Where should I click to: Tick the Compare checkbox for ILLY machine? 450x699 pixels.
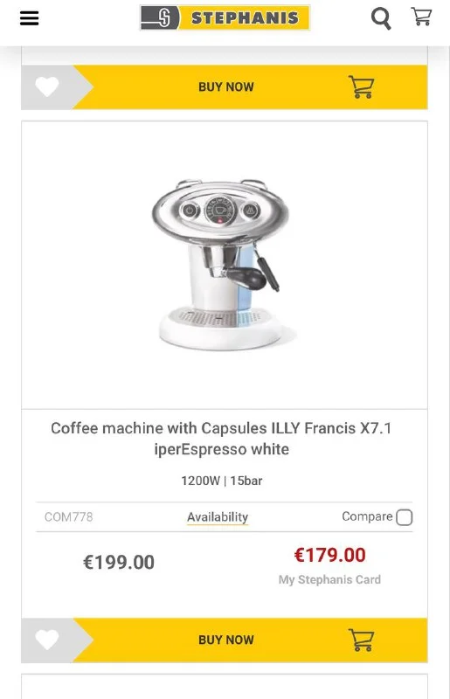coord(404,517)
